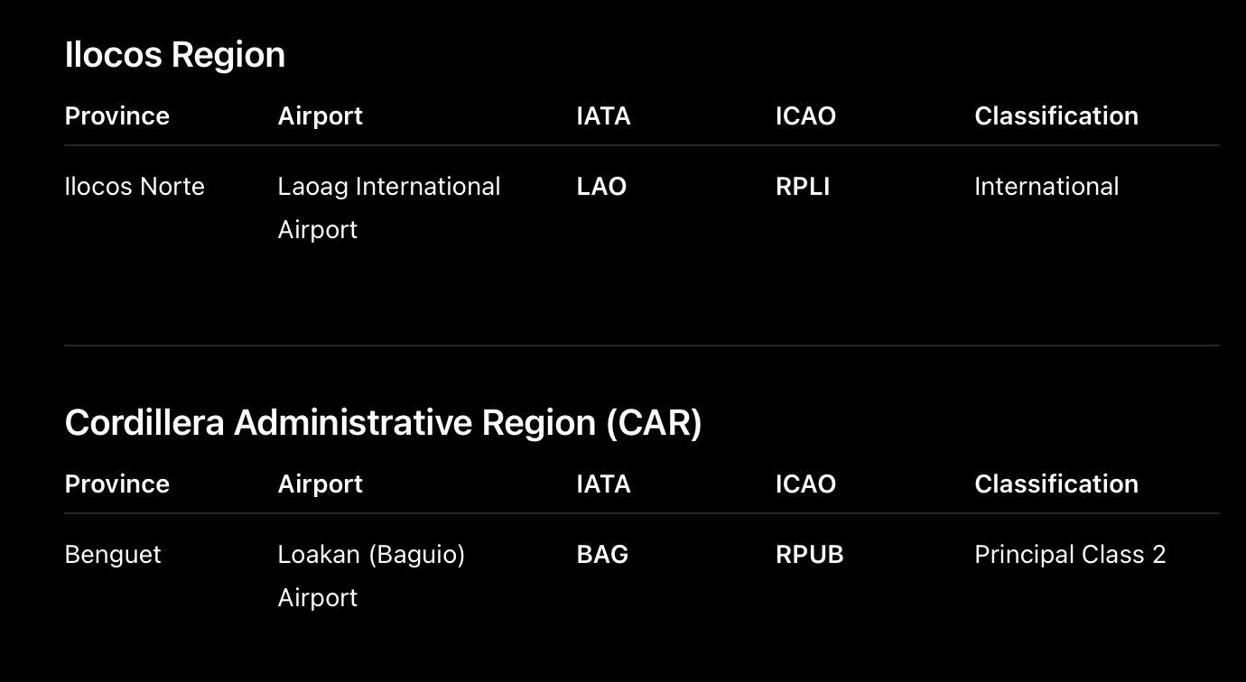1246x682 pixels.
Task: Click the Ilocos Region heading
Action: [175, 55]
